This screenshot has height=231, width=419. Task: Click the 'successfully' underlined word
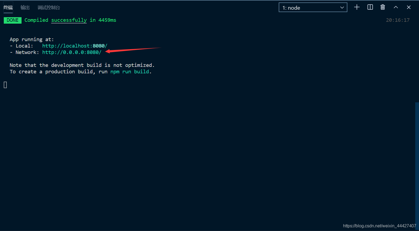click(x=69, y=20)
